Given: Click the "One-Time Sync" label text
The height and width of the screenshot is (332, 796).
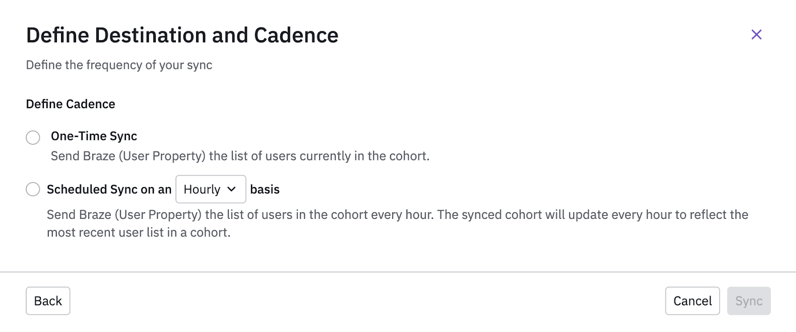Looking at the screenshot, I should pyautogui.click(x=94, y=136).
